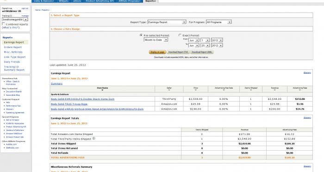Viewport: 324px width, 172px height.
Task: Open Body Solid VKR30 Vertical Knee Raise Attachment link
Action: point(97,109)
